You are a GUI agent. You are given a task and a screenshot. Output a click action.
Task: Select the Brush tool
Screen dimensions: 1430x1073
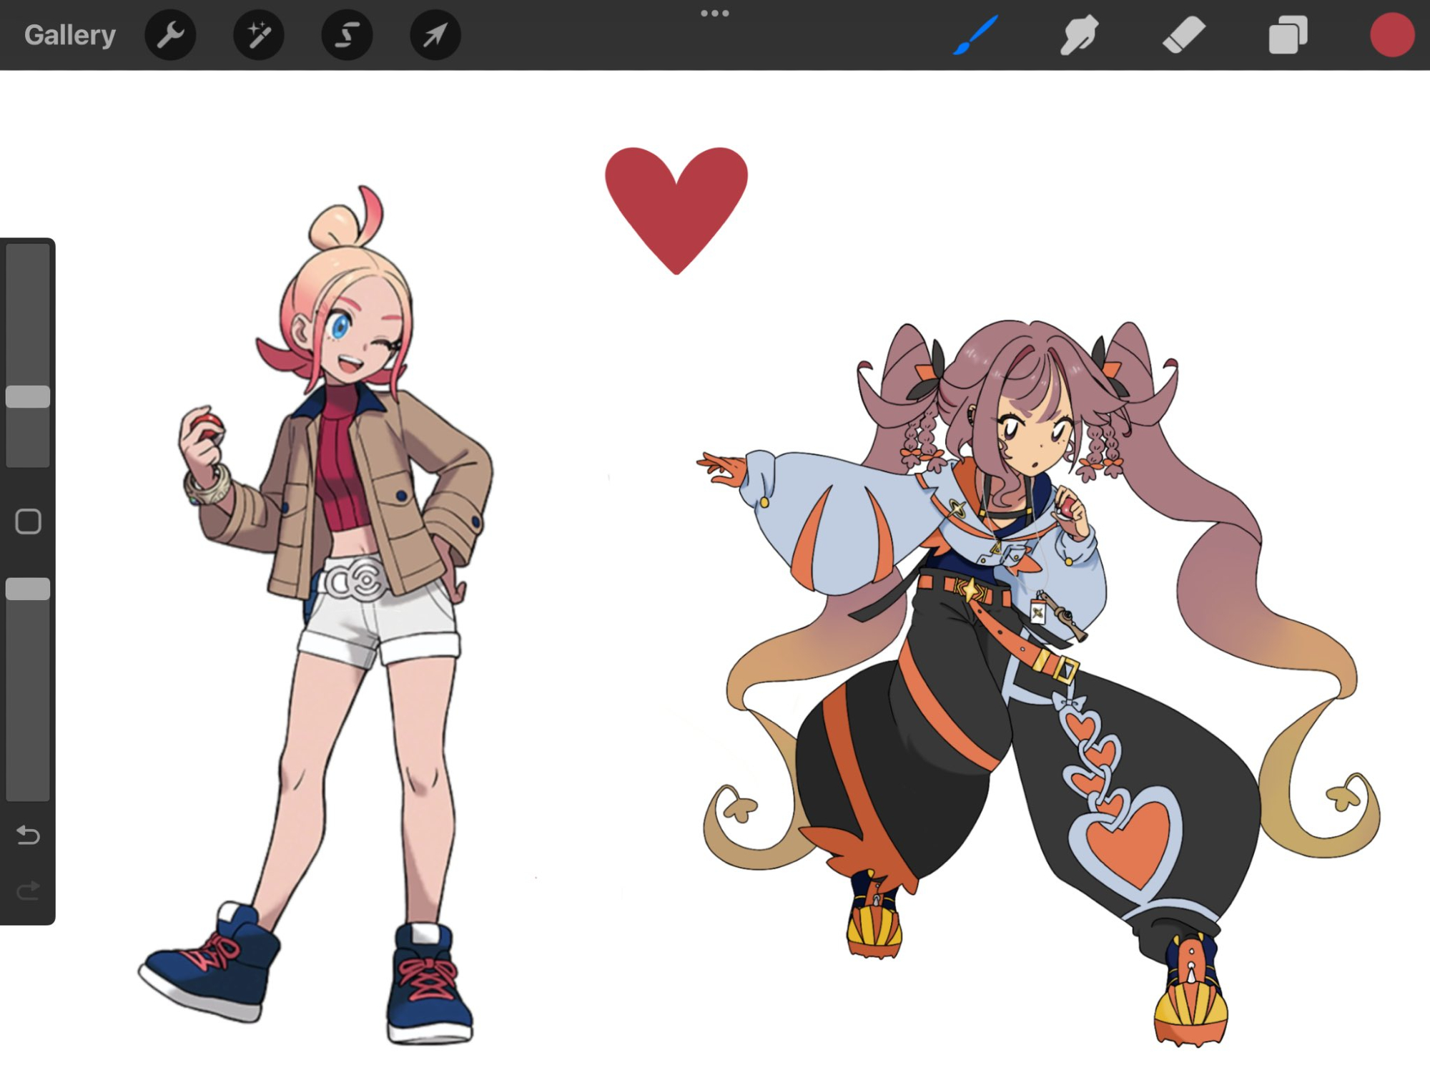(x=975, y=35)
